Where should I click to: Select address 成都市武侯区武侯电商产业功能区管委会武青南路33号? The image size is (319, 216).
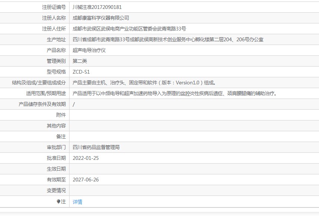(129, 29)
